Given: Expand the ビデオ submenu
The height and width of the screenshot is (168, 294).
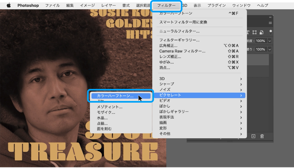Looking at the screenshot, I should point(200,101).
